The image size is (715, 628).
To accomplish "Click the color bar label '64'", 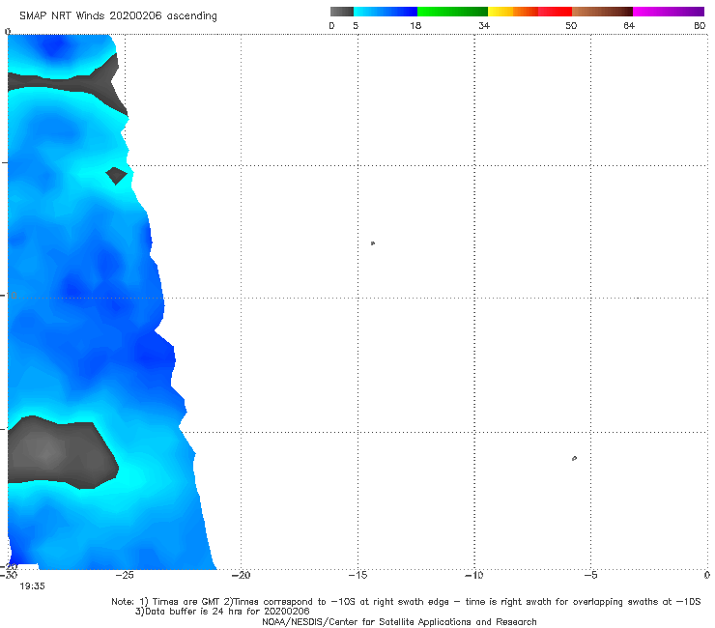I will pyautogui.click(x=629, y=25).
